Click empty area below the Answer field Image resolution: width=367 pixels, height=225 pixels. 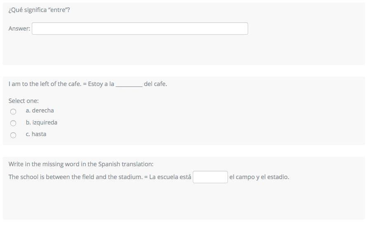140,50
